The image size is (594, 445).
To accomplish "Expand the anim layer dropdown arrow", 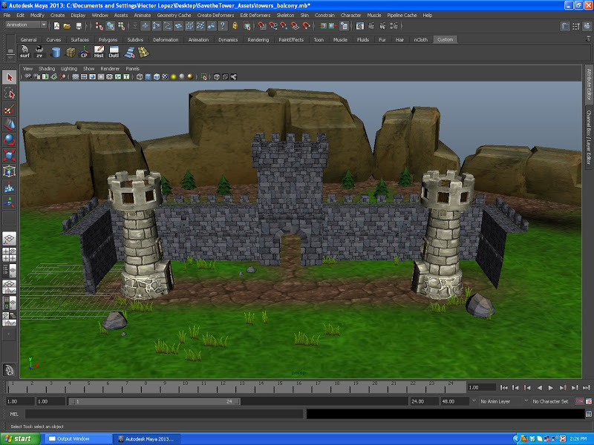I will coord(474,401).
